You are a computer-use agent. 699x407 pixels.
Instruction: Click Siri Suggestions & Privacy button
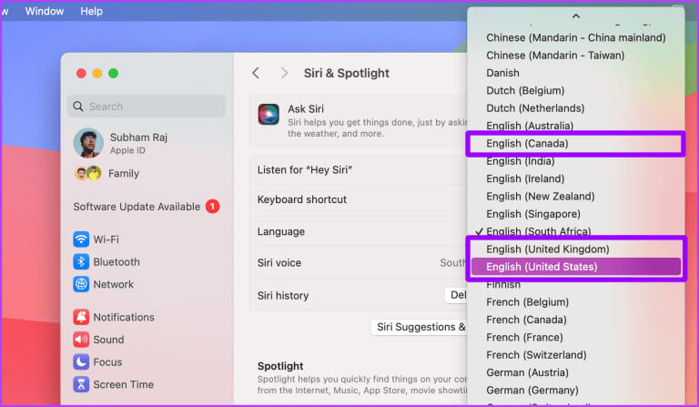pyautogui.click(x=419, y=327)
